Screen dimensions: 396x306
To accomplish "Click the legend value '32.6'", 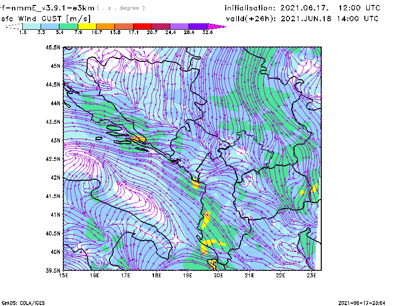I will pyautogui.click(x=207, y=32).
